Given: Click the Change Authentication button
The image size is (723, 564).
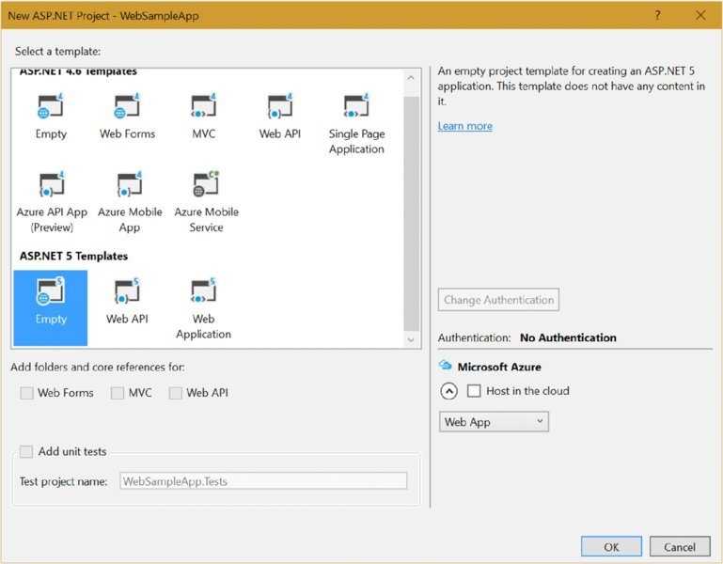Looking at the screenshot, I should [x=498, y=300].
